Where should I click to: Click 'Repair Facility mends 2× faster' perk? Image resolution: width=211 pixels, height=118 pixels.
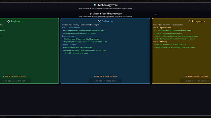(85, 42)
